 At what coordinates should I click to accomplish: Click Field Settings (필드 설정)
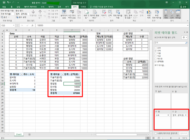[21, 17]
